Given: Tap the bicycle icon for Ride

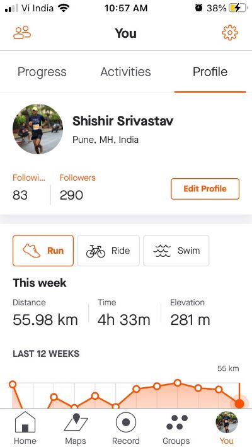Looking at the screenshot, I should coord(96,251).
